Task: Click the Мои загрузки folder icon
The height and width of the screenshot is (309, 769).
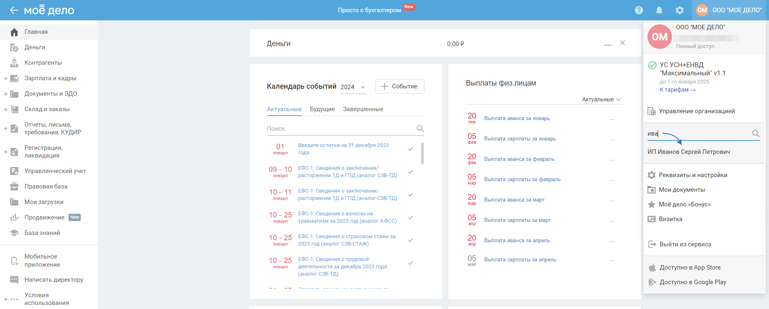Action: tap(14, 202)
